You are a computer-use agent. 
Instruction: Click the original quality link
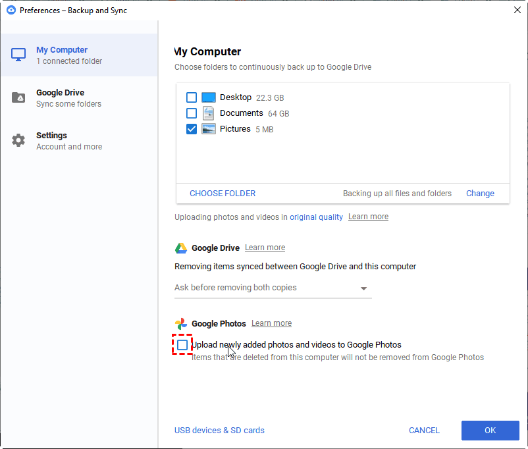coord(316,217)
